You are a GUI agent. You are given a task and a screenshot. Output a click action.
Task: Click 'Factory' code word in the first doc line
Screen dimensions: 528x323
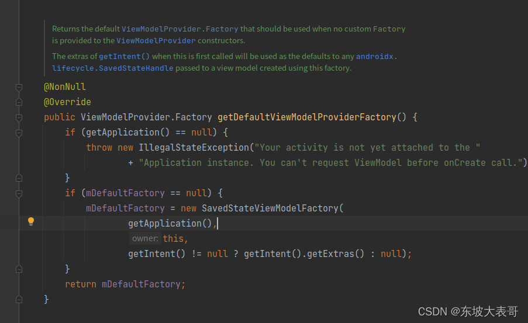click(x=389, y=29)
